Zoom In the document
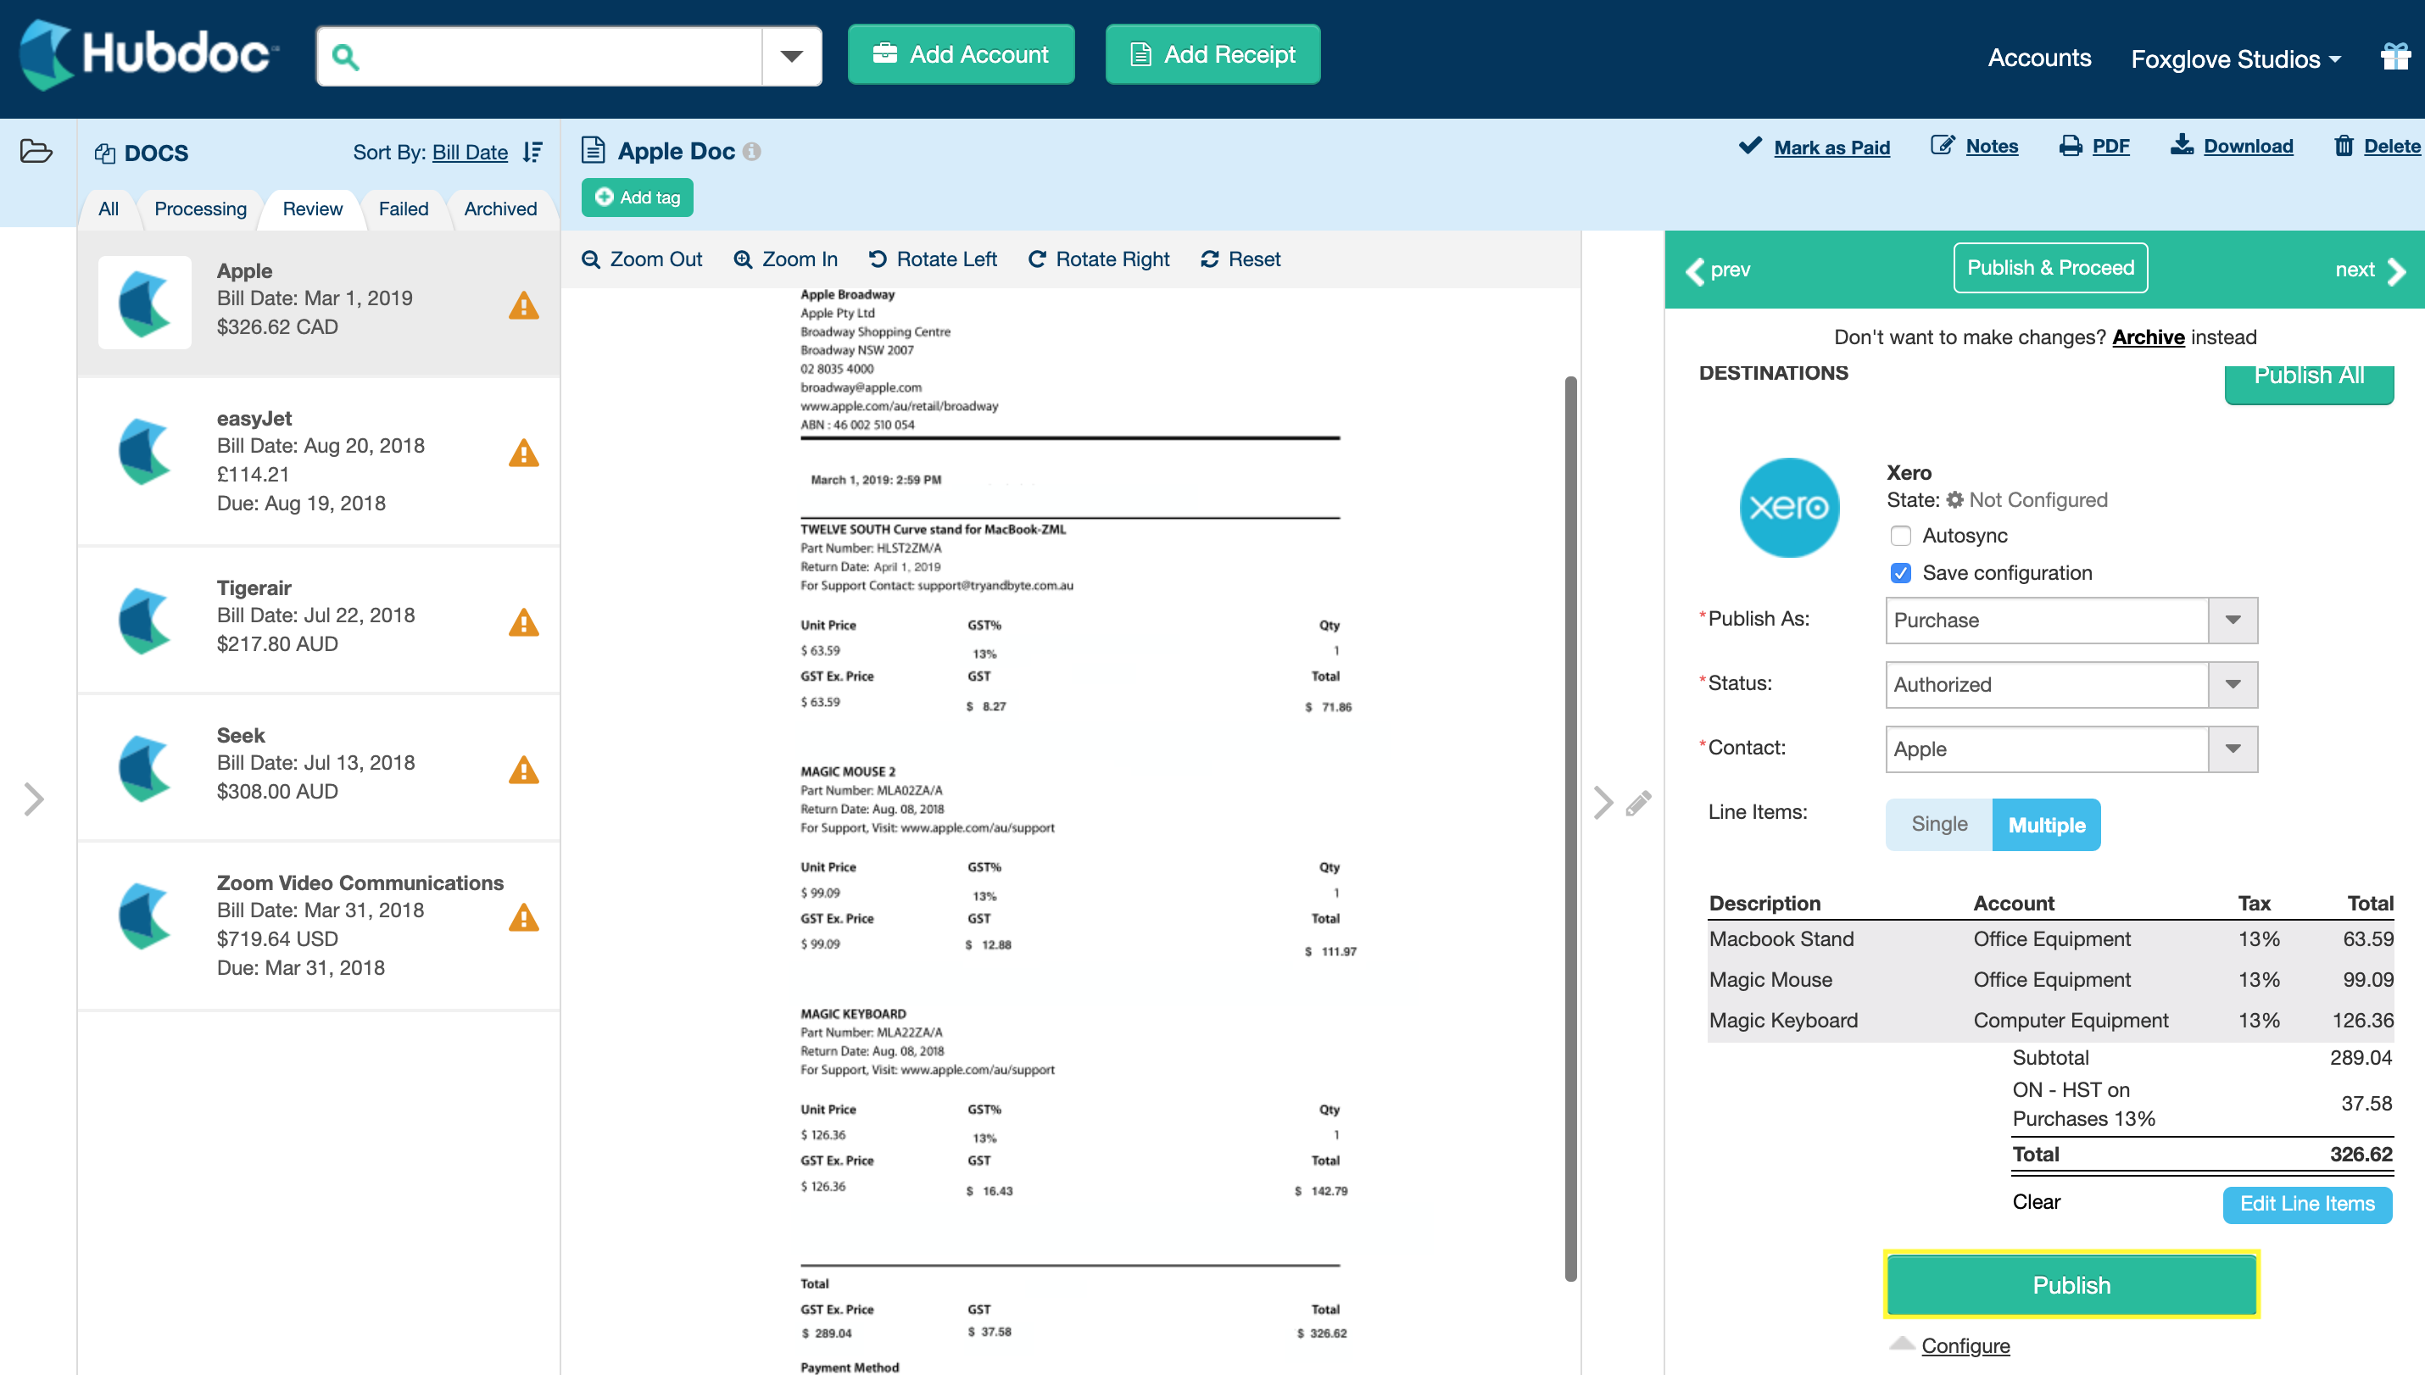This screenshot has height=1375, width=2425. (x=786, y=259)
